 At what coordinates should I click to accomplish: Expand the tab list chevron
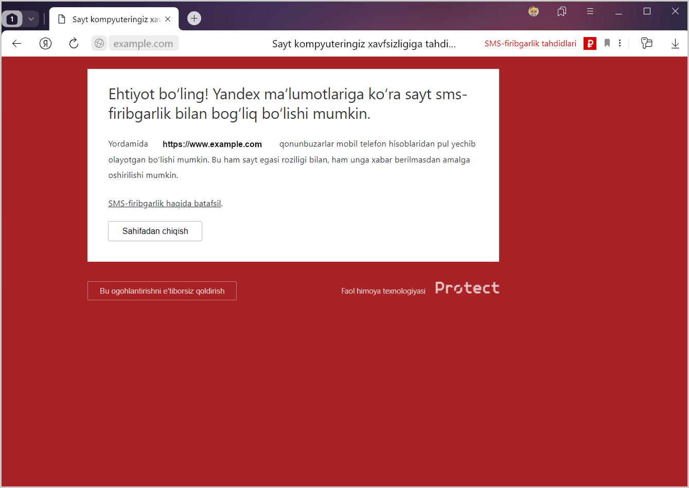point(31,19)
